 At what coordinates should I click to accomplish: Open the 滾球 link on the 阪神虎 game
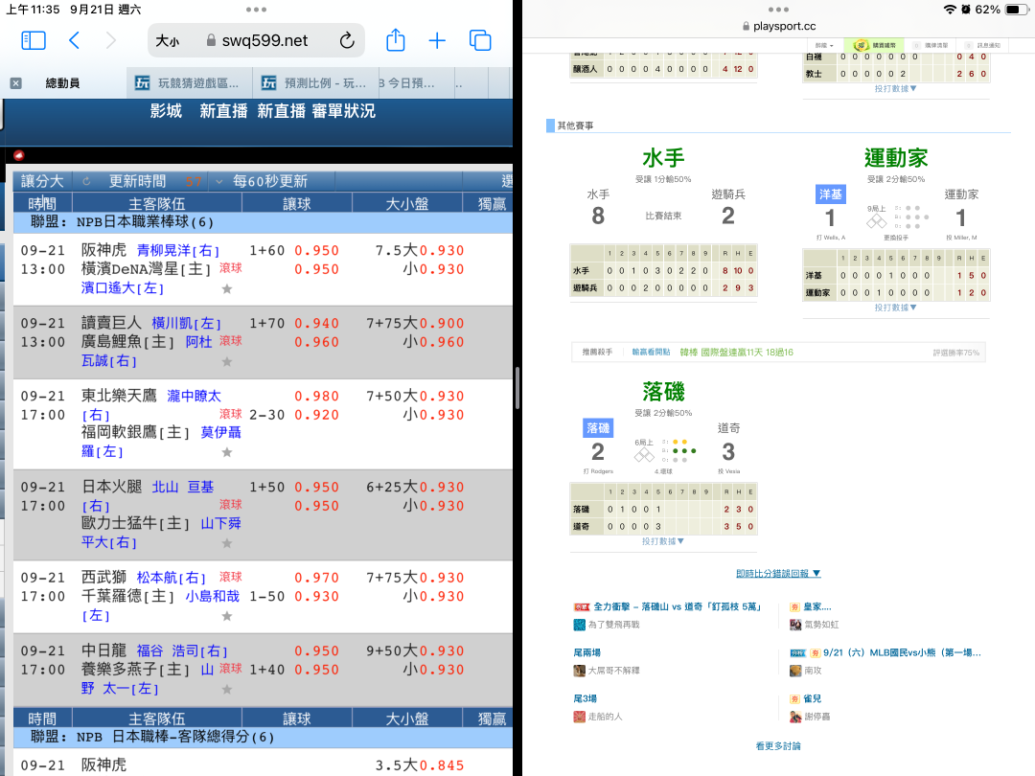pos(230,268)
